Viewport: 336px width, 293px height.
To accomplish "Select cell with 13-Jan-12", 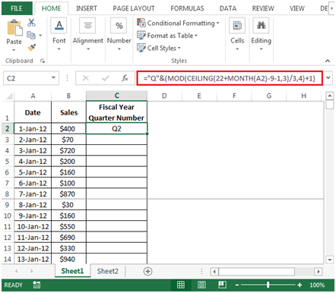I will pyautogui.click(x=33, y=259).
